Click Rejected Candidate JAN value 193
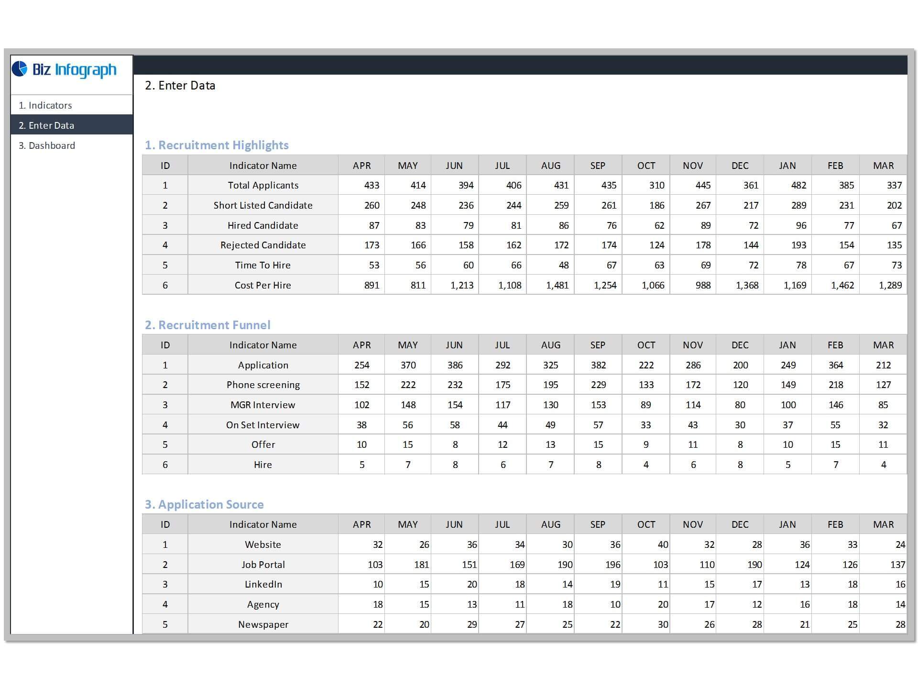 coord(787,245)
